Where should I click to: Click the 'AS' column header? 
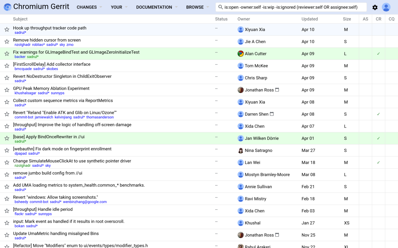click(x=365, y=19)
